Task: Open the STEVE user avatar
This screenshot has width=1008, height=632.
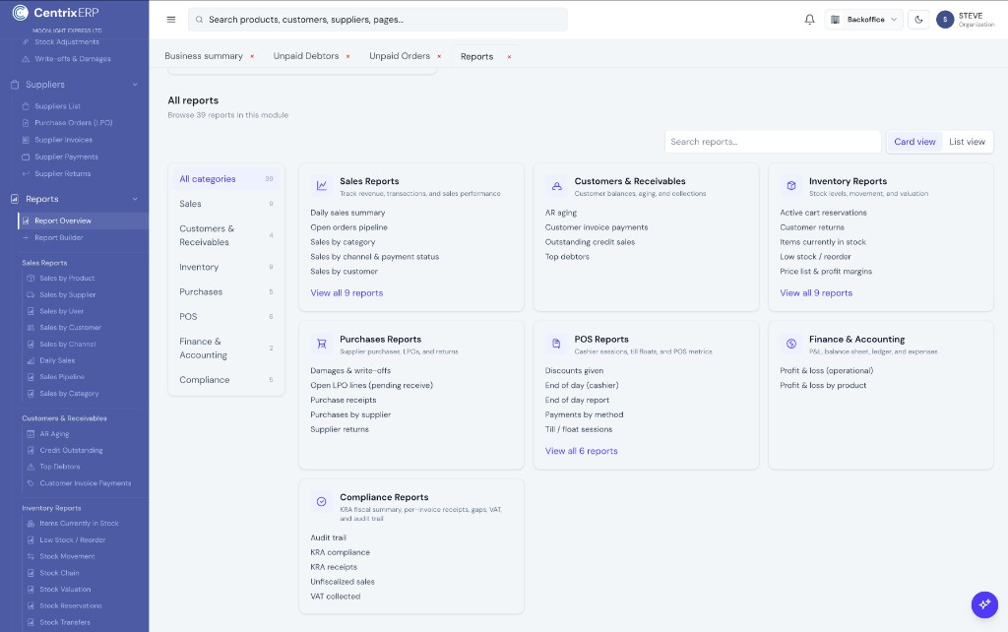Action: tap(944, 20)
